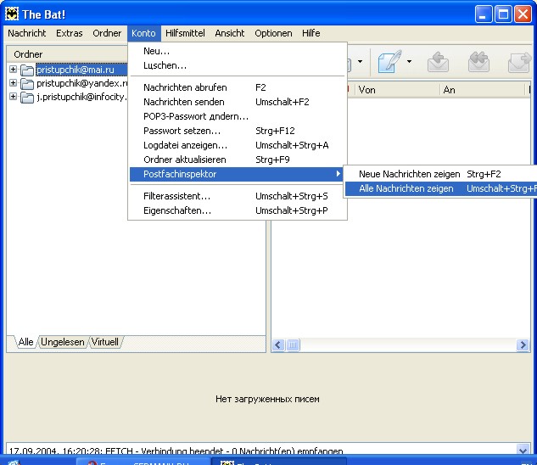
Task: Open the Ansicht menu
Action: click(x=229, y=33)
